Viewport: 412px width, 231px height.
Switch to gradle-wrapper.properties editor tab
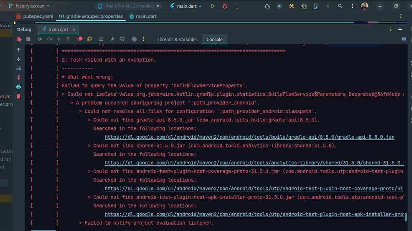pos(91,16)
